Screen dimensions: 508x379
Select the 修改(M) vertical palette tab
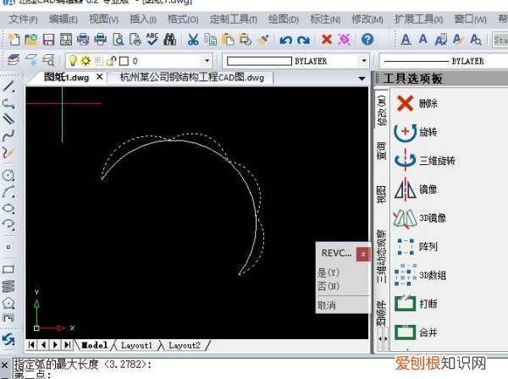click(382, 110)
